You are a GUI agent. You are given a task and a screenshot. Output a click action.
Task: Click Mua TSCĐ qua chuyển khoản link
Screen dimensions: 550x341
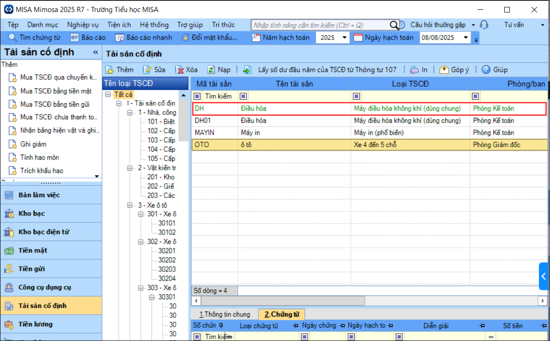click(59, 78)
